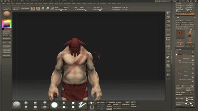The width and height of the screenshot is (198, 111).
Task: Pick the Move brush in bottom shelf
Action: click(26, 108)
